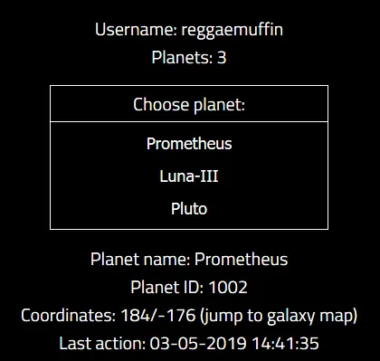
Task: Click empty space beside Pluto in list box
Action: click(265, 209)
